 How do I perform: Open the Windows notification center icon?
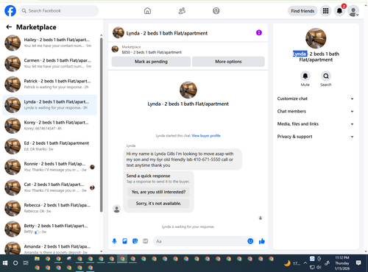[x=358, y=263]
